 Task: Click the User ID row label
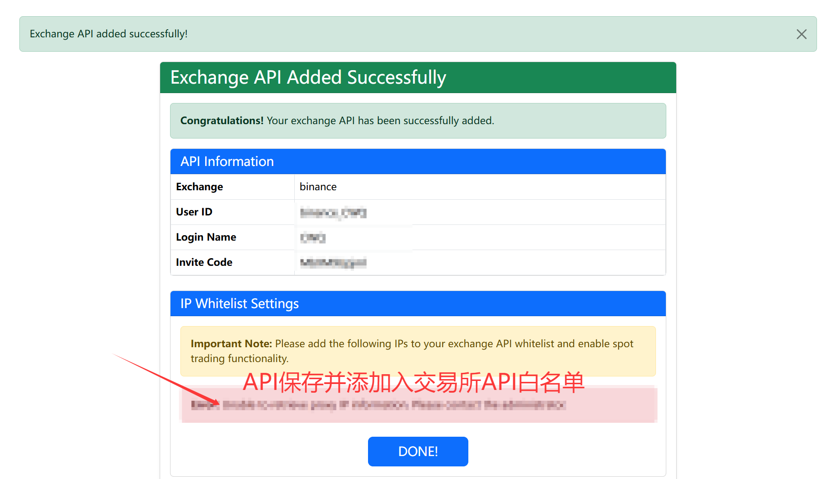194,211
